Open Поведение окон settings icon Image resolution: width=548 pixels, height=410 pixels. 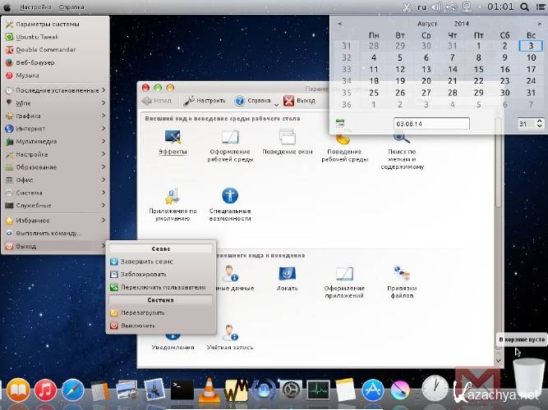tap(287, 139)
